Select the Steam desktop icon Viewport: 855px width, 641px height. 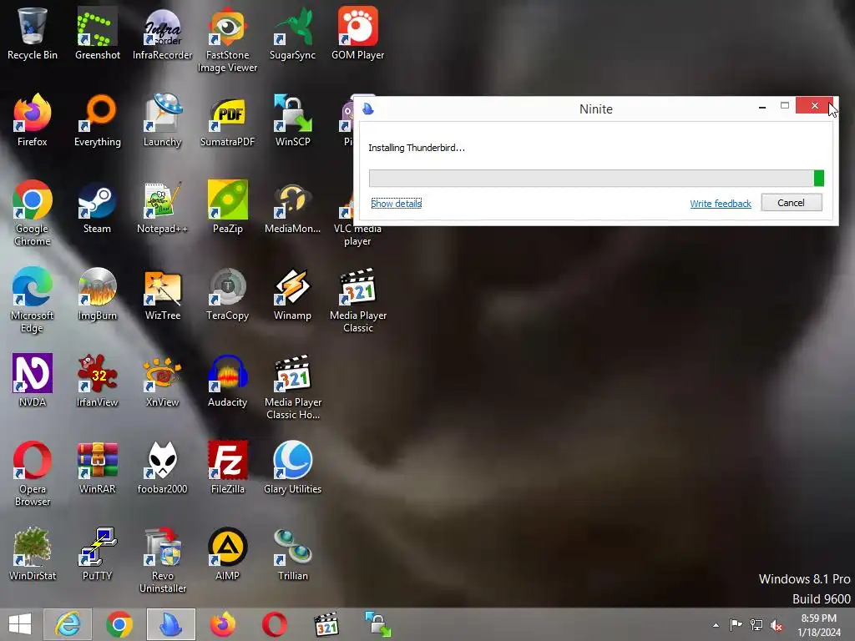tap(97, 207)
